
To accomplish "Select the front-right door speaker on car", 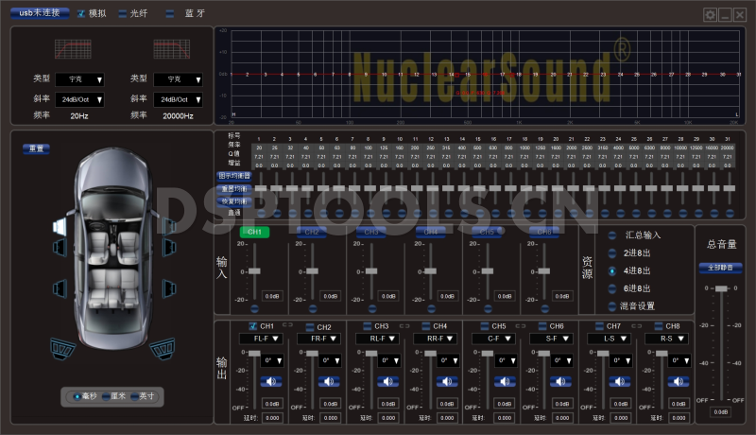I will click(x=169, y=248).
